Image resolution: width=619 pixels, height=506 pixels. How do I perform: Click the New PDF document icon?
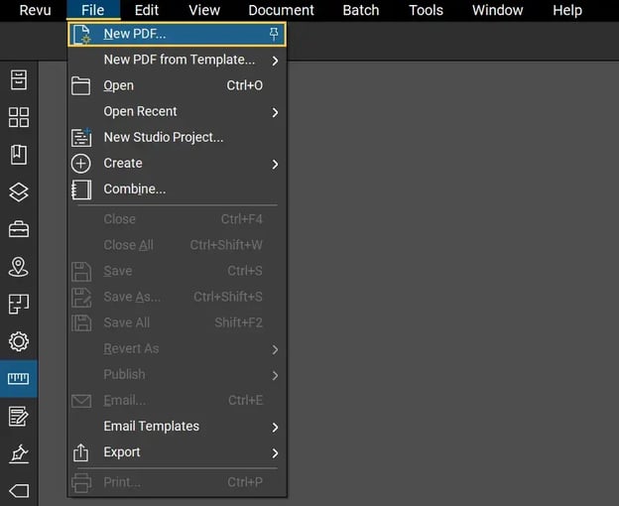[x=81, y=35]
